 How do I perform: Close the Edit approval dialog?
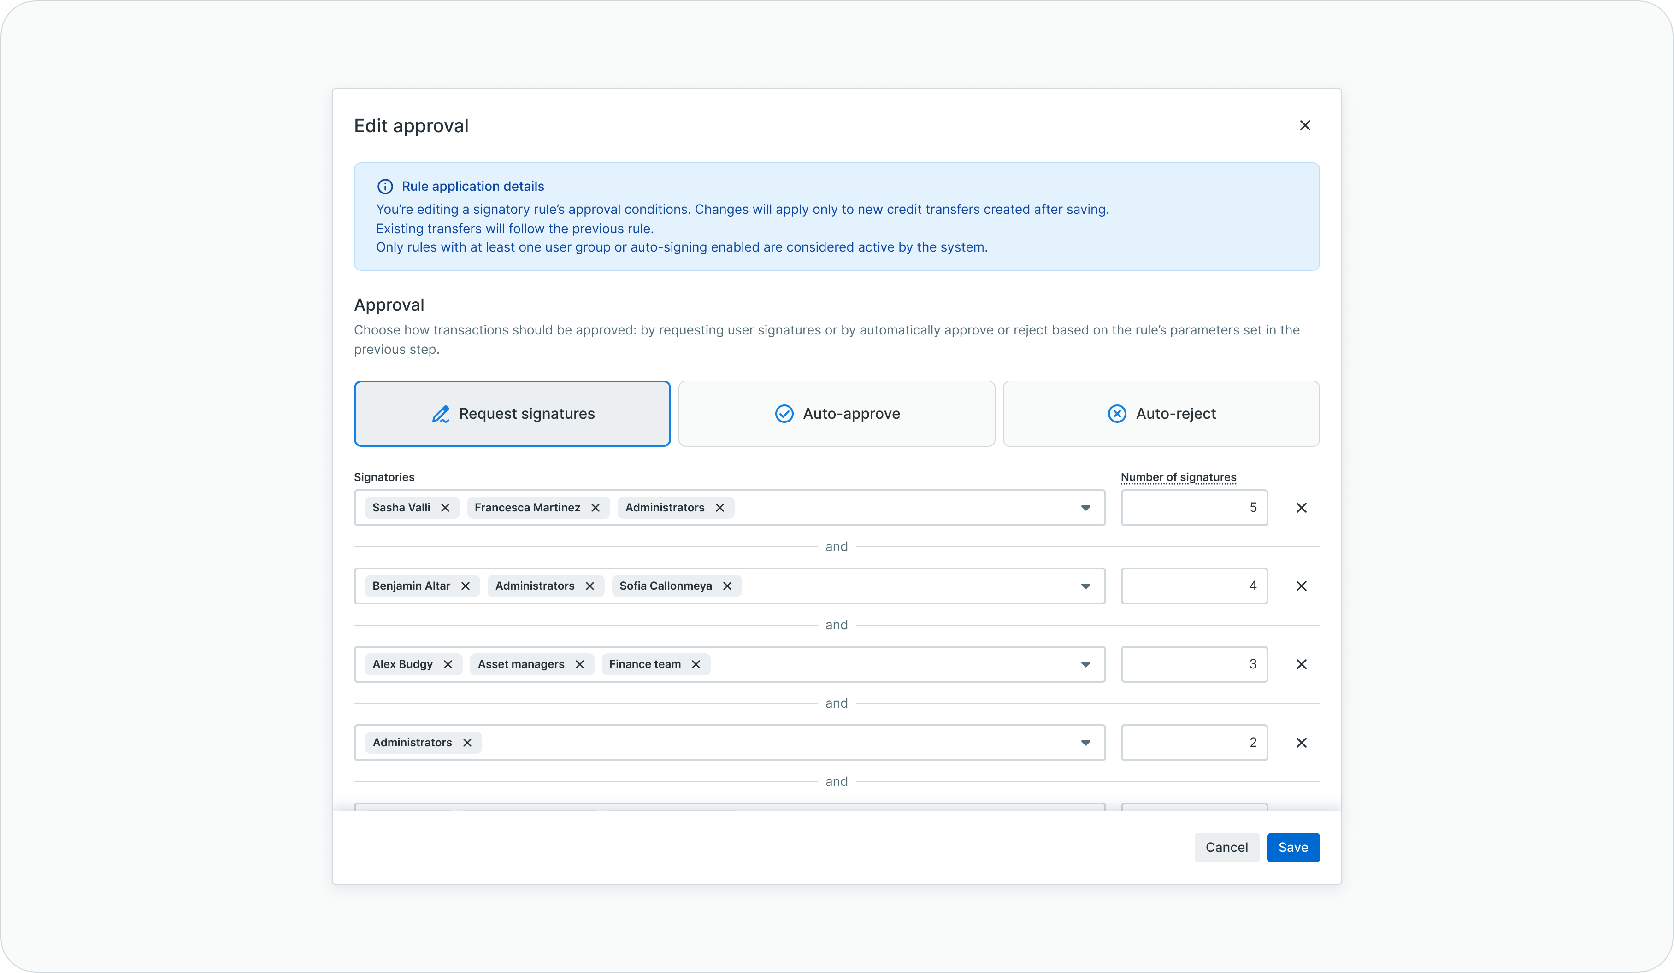(x=1305, y=125)
